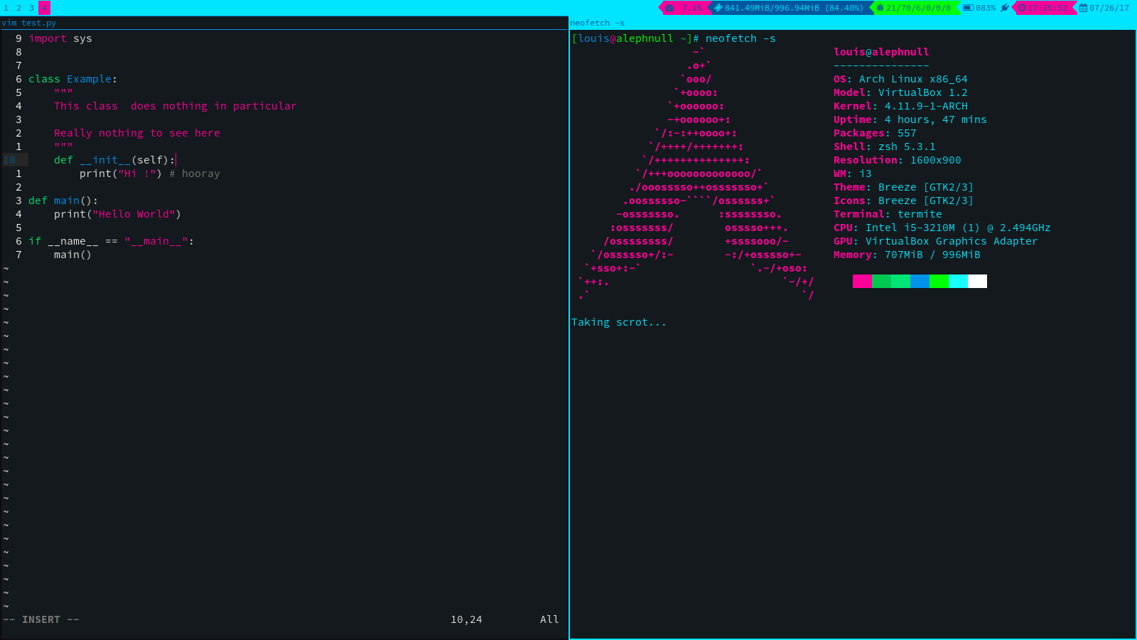1137x640 pixels.
Task: Switch to i3 workspace 1
Action: pos(6,8)
